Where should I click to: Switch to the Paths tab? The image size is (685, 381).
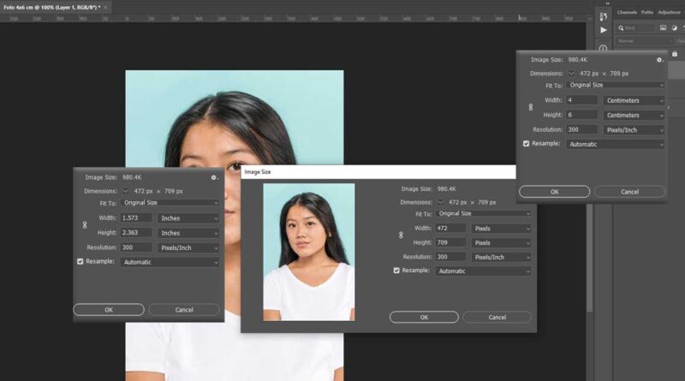[647, 12]
